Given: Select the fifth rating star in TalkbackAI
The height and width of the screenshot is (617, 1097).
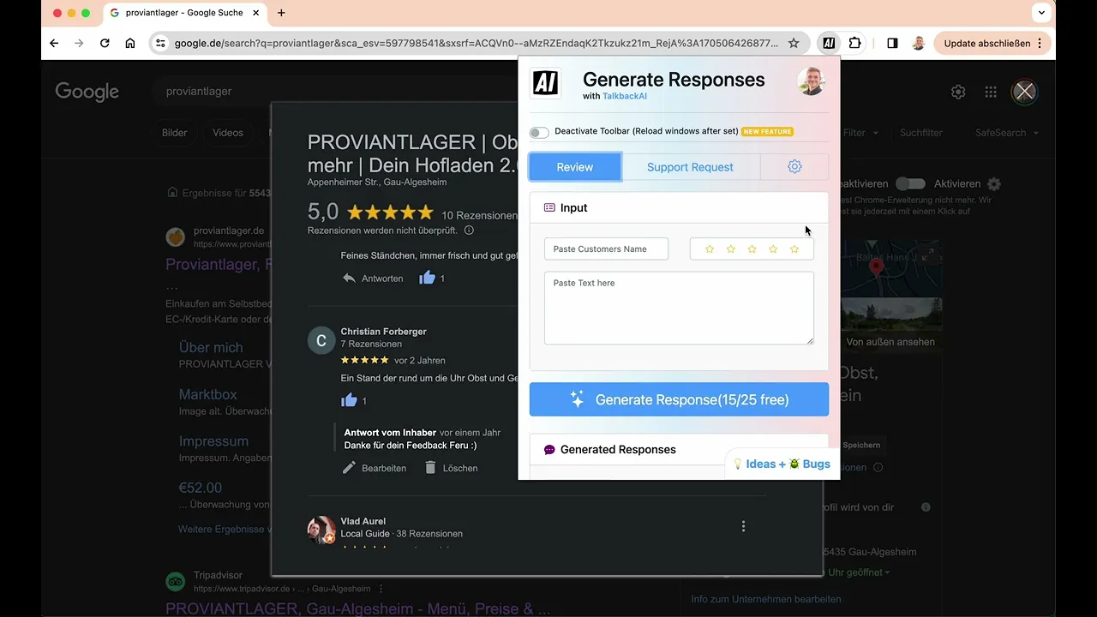Looking at the screenshot, I should pos(794,249).
